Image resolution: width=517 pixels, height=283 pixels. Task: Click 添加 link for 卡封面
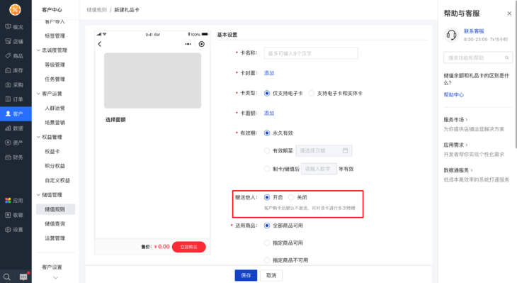click(269, 73)
